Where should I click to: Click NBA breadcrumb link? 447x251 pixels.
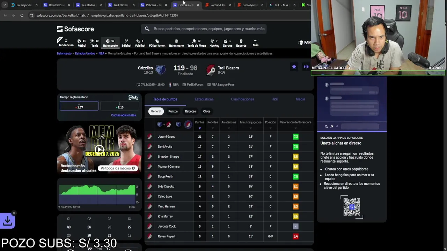coord(101,54)
